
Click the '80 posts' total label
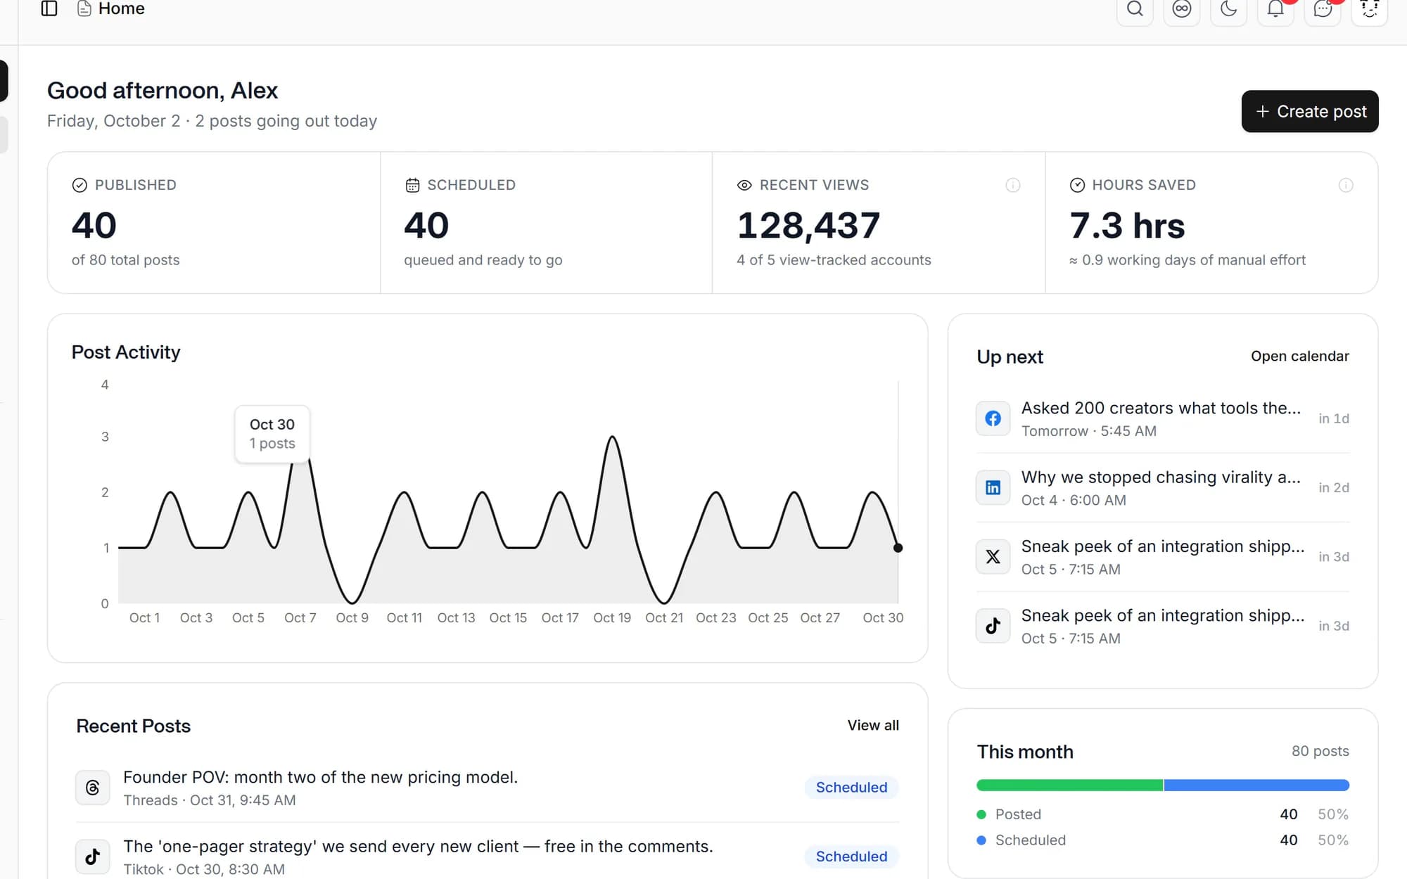pyautogui.click(x=1320, y=751)
